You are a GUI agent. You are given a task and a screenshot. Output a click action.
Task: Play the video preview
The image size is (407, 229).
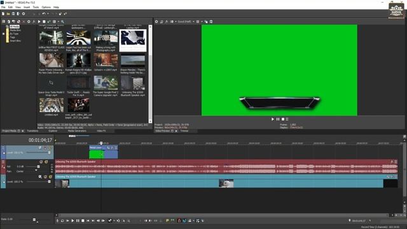tap(273, 119)
